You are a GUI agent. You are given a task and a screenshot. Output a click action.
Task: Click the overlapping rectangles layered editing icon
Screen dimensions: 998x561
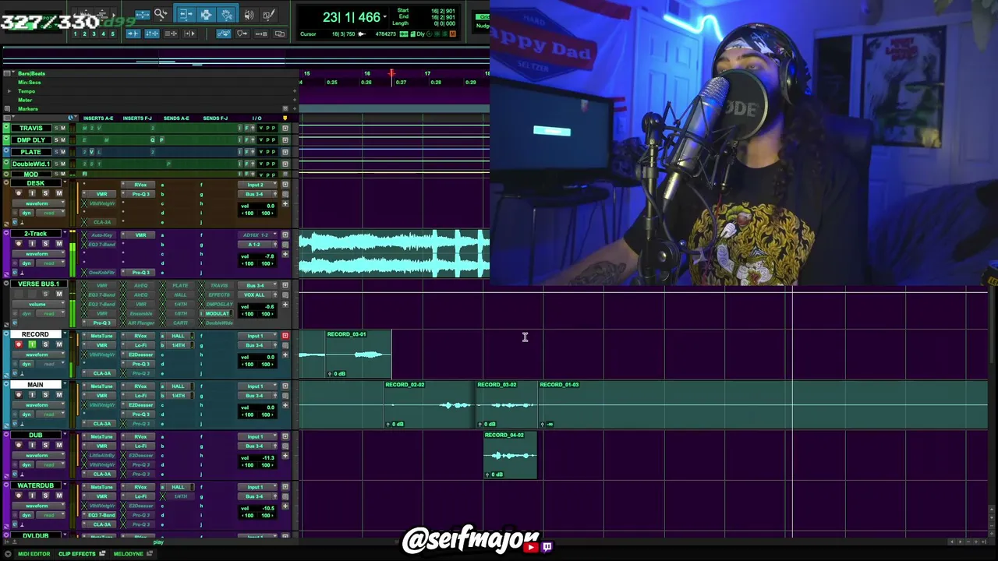pyautogui.click(x=280, y=34)
